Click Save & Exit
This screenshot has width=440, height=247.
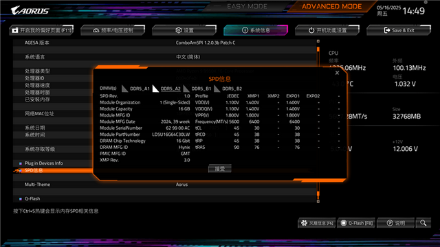(399, 30)
